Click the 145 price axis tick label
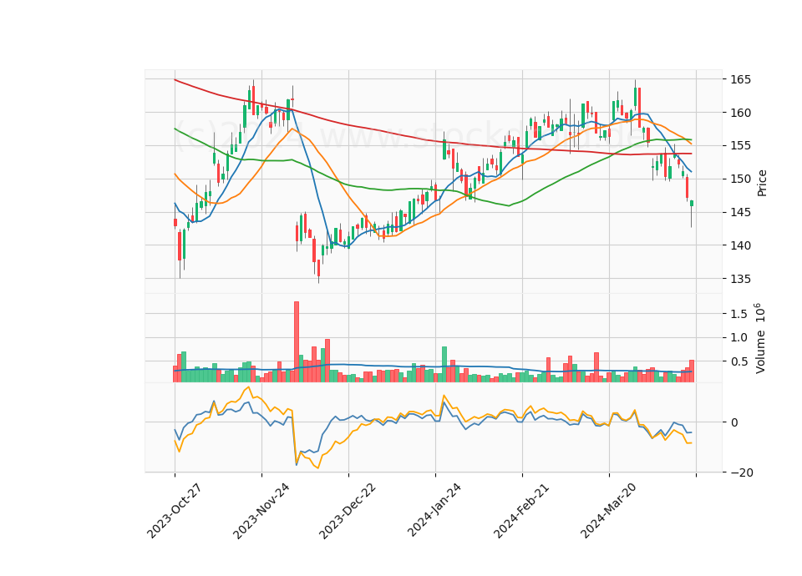 point(741,212)
